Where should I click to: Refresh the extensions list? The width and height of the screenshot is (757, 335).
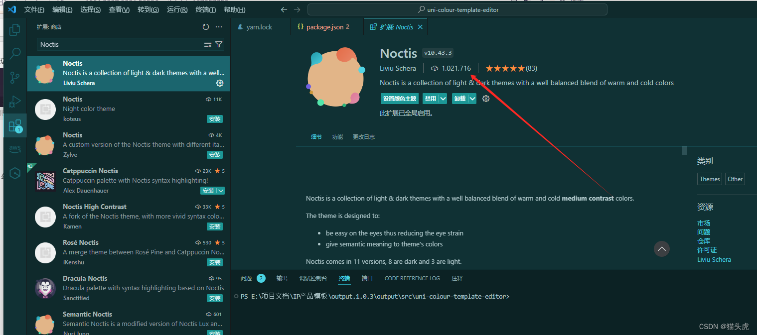(205, 27)
